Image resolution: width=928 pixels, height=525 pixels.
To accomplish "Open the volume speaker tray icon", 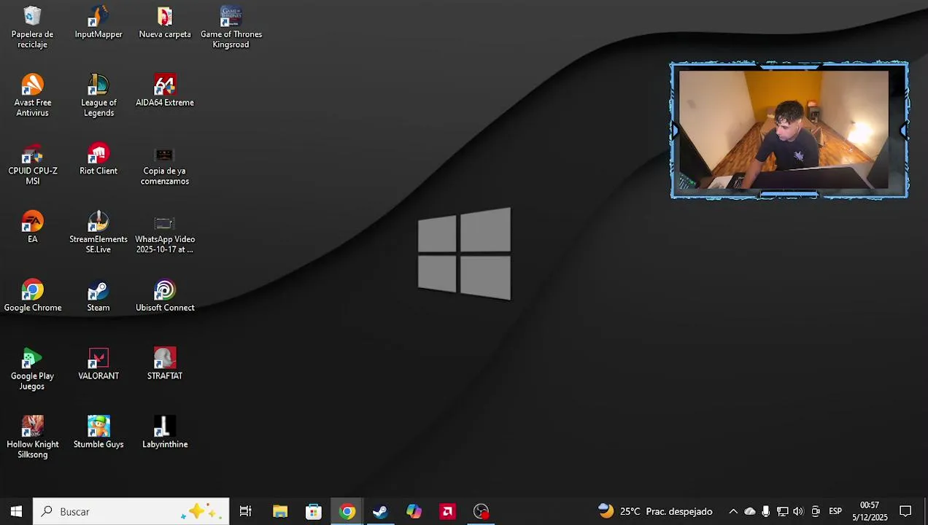I will point(798,511).
